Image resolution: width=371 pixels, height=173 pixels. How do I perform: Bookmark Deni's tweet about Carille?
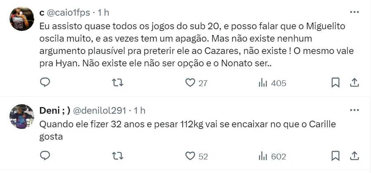point(336,156)
